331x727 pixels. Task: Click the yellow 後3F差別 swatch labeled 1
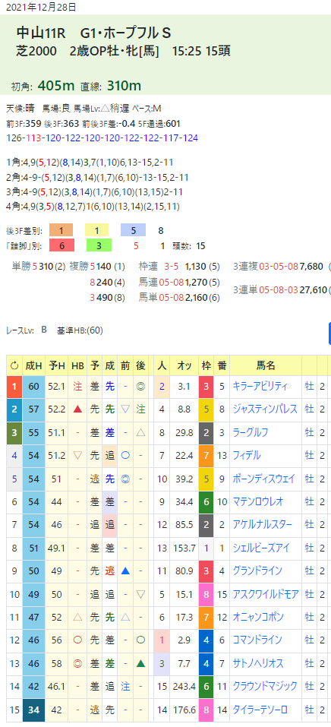pos(99,230)
